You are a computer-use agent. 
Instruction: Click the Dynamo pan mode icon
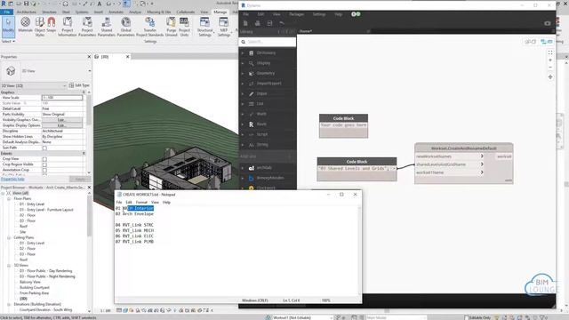click(550, 77)
